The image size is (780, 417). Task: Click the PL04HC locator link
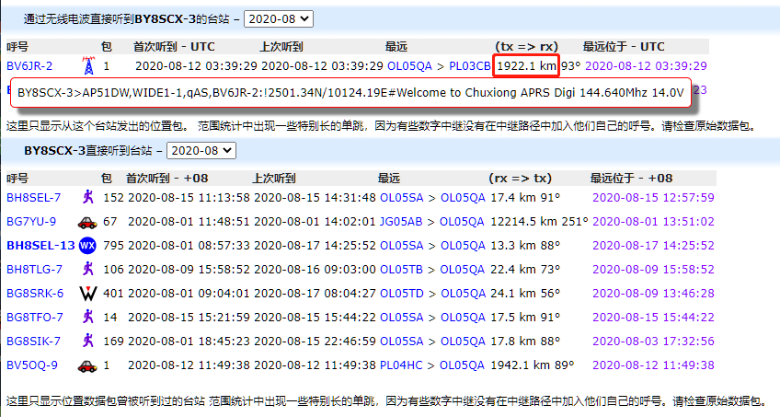401,365
